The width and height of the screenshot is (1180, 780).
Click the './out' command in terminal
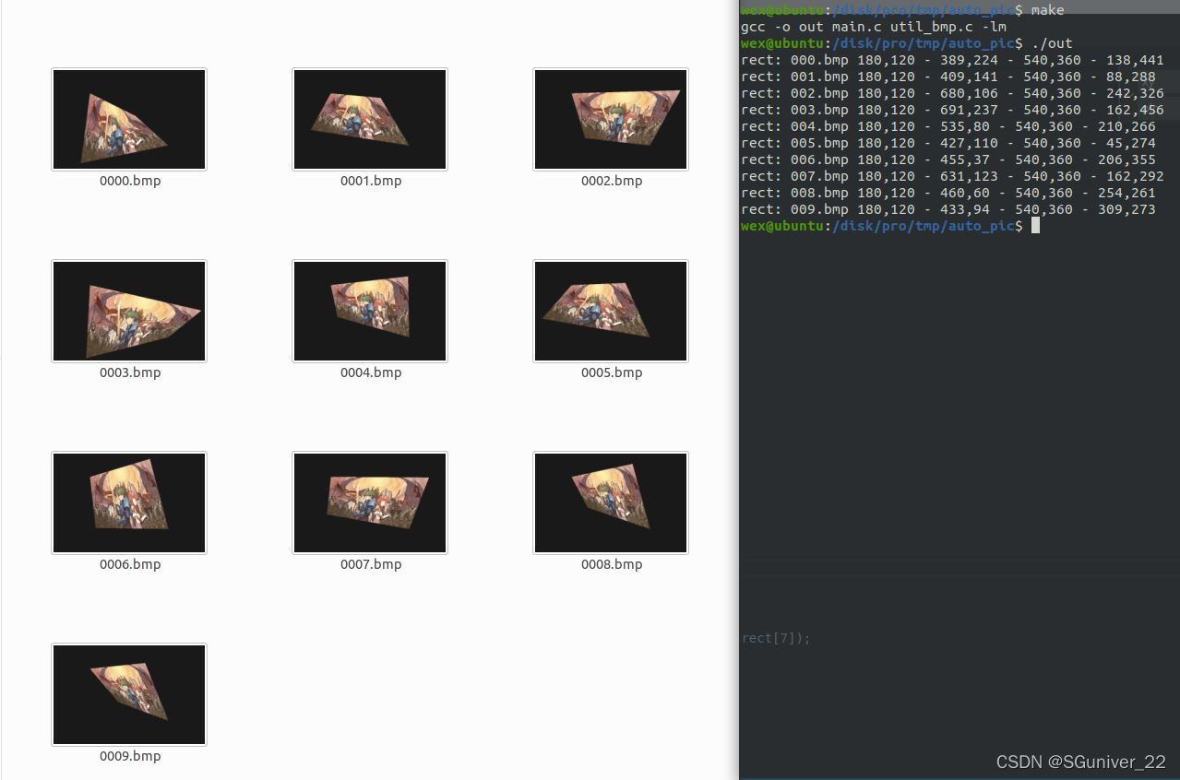pos(1052,43)
